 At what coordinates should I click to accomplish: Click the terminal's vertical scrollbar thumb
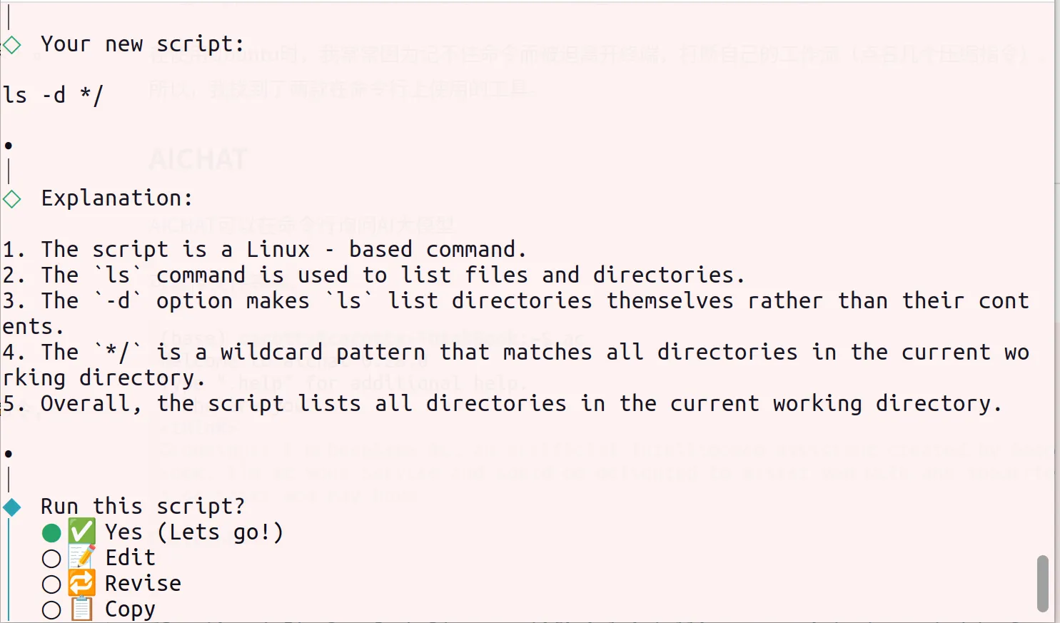click(1042, 583)
